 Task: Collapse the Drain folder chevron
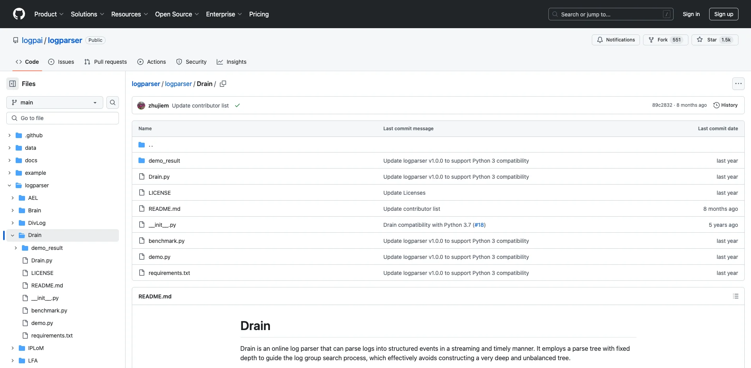pyautogui.click(x=13, y=235)
